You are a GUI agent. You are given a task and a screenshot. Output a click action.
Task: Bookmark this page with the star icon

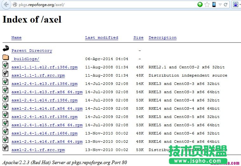(207, 4)
